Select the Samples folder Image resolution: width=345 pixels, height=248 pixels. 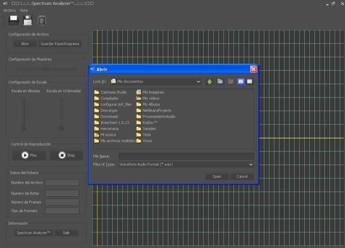tap(146, 129)
